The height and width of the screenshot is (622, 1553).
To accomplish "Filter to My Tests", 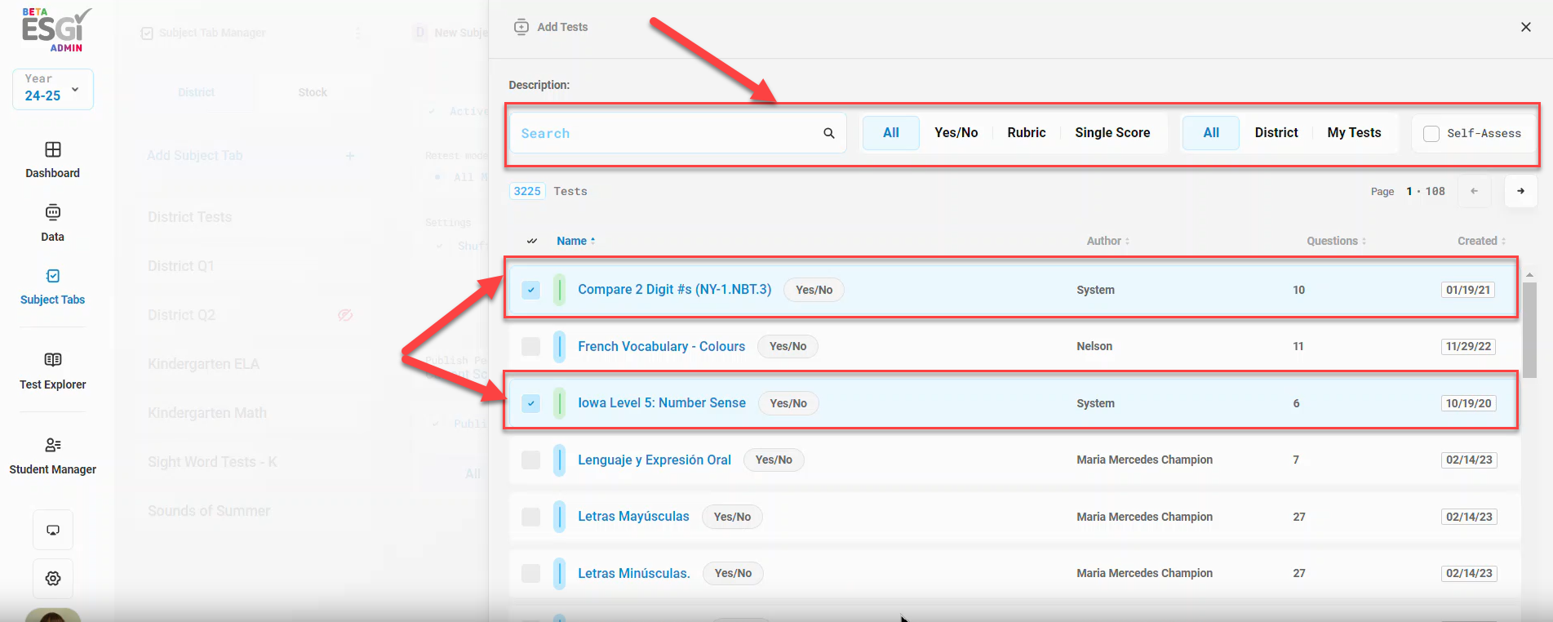I will tap(1354, 132).
